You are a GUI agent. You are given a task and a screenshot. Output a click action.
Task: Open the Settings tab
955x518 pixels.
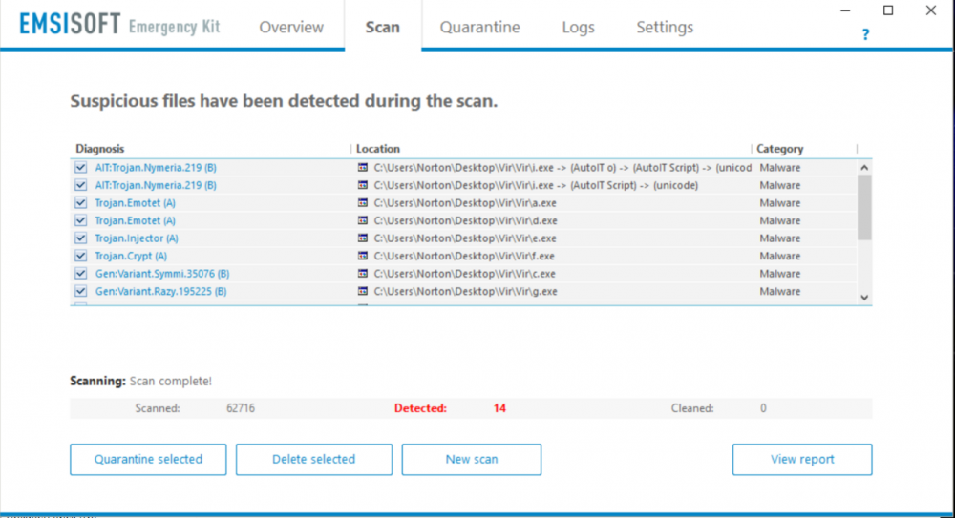[x=665, y=28]
